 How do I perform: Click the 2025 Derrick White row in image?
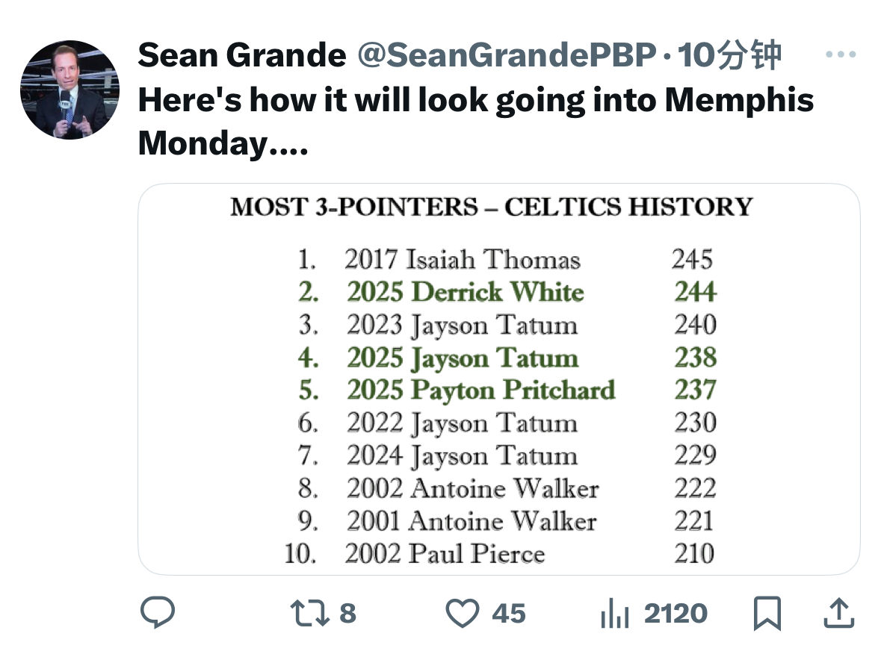(x=507, y=292)
